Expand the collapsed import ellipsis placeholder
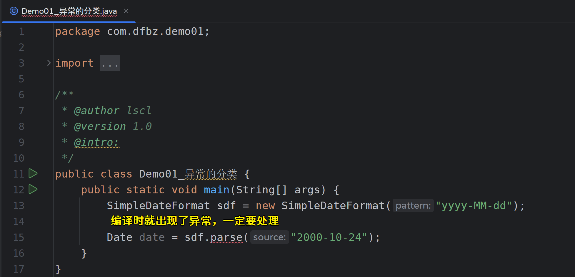The image size is (575, 277). click(110, 63)
